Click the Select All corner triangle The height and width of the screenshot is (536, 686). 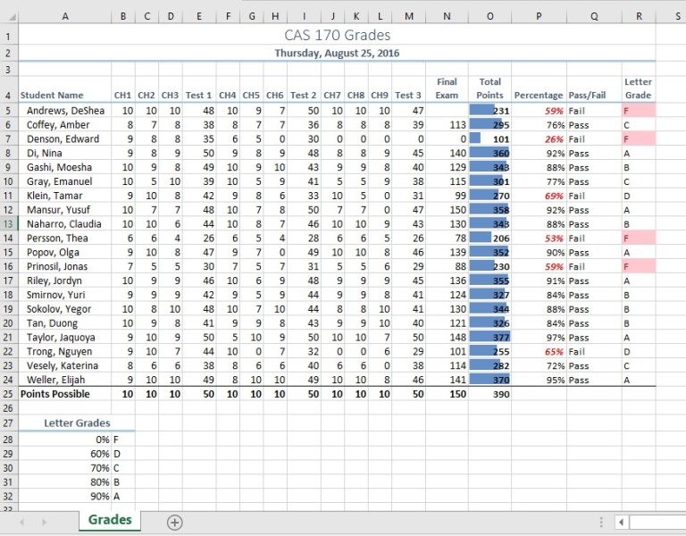(x=13, y=17)
